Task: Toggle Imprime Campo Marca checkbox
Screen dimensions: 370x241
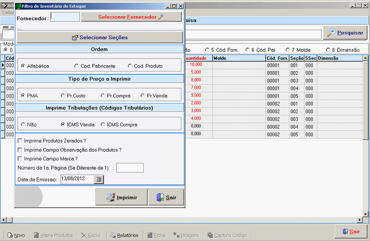Action: pyautogui.click(x=20, y=159)
